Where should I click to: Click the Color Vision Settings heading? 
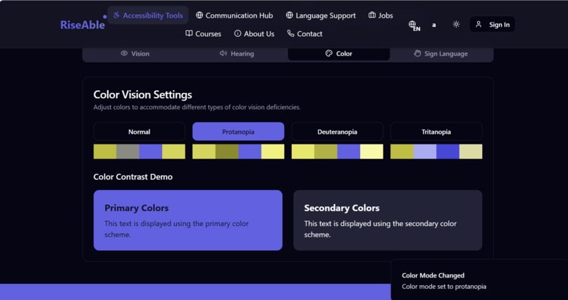point(143,95)
